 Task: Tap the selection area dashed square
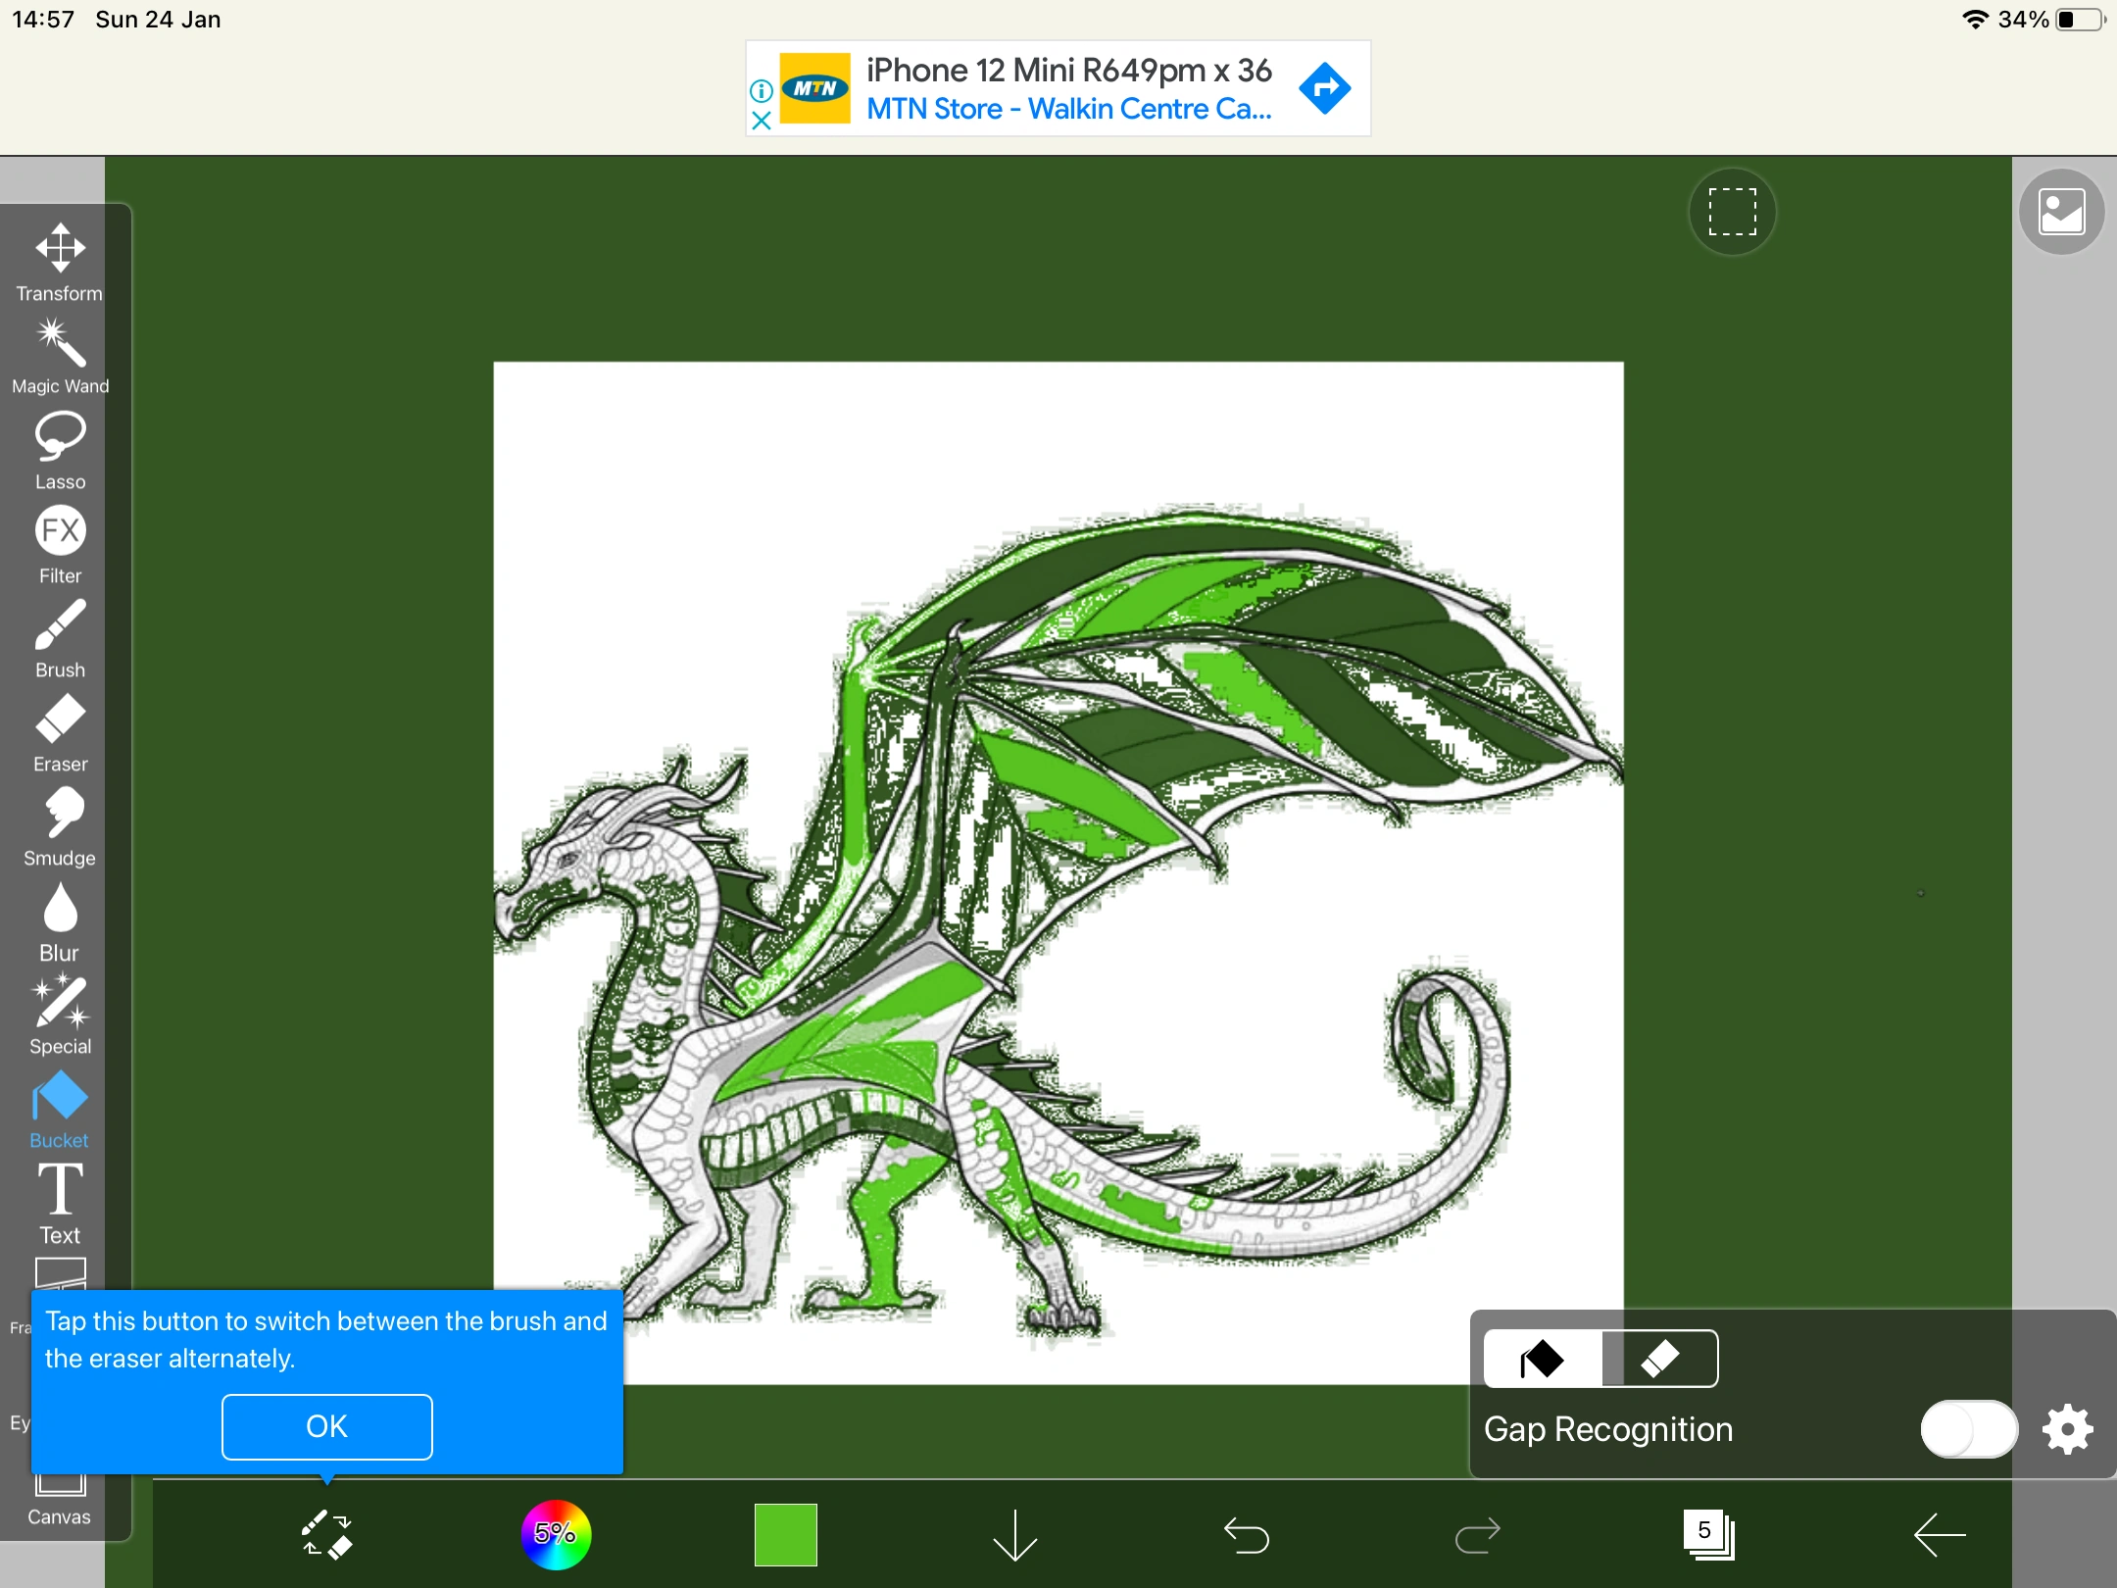[x=1732, y=212]
